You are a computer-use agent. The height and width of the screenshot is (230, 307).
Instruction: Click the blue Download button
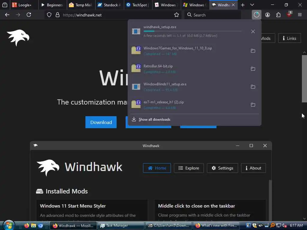pos(101,122)
